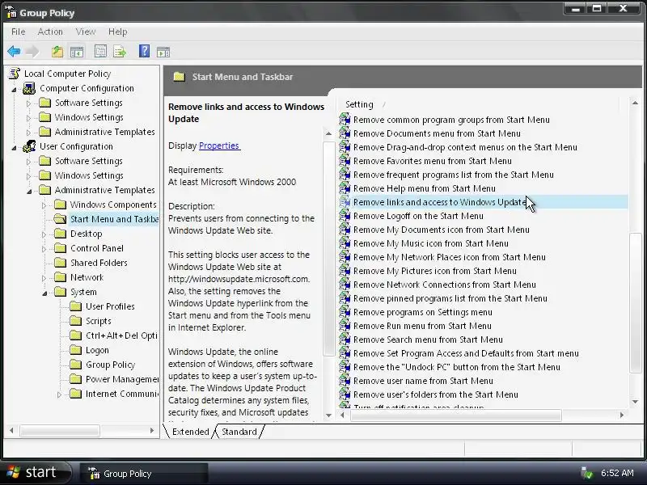Click the Computer Configuration computer icon

coord(29,88)
